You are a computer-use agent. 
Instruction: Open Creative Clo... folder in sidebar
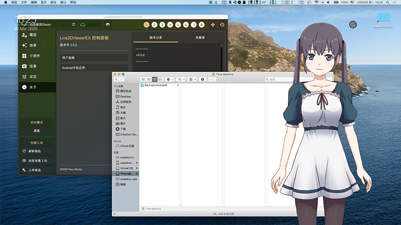click(126, 134)
